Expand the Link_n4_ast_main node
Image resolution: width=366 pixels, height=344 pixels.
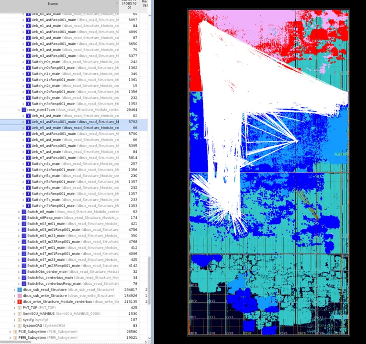(x=23, y=116)
